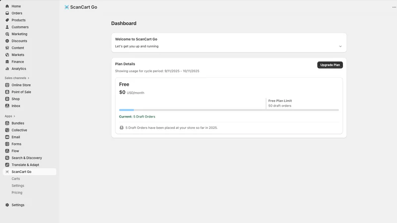Click the Content icon in sidebar
Viewport: 397px width, 223px height.
click(7, 48)
